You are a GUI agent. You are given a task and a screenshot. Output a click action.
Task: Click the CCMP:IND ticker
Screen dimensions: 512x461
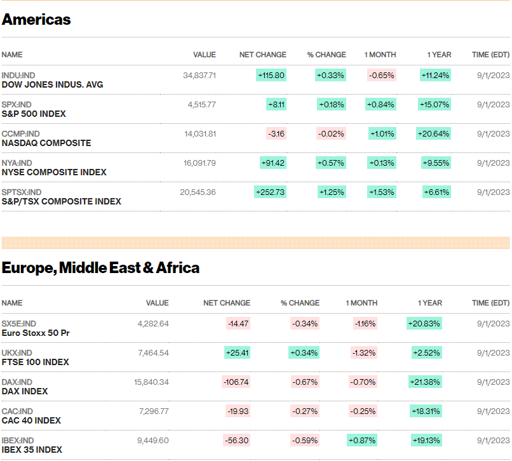pos(20,134)
